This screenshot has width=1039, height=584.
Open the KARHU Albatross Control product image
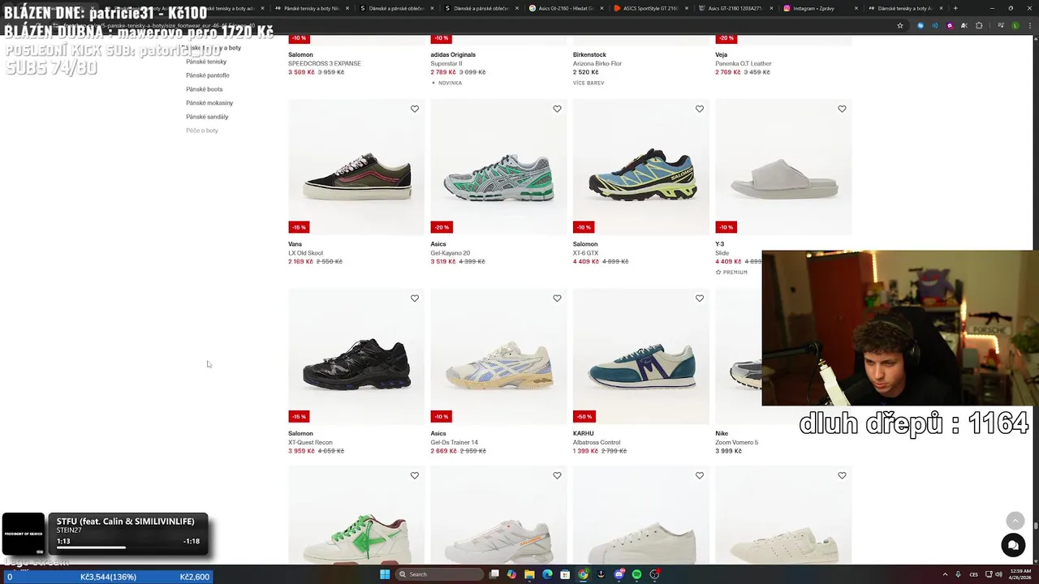pyautogui.click(x=641, y=357)
